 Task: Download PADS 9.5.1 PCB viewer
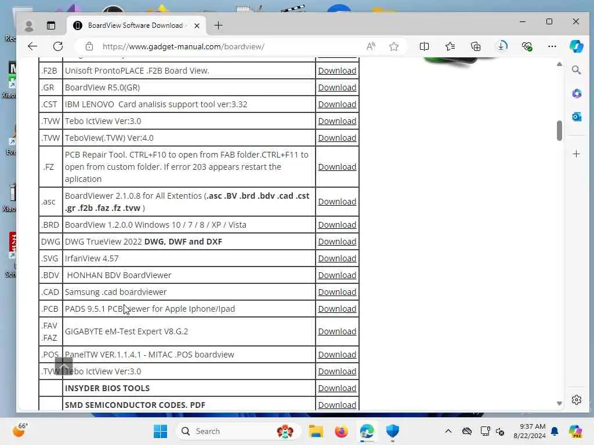tap(337, 309)
